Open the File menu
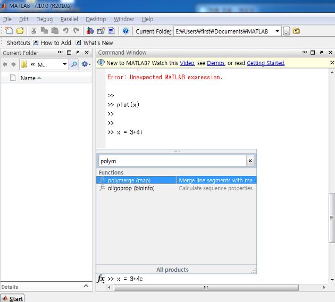 tap(7, 19)
